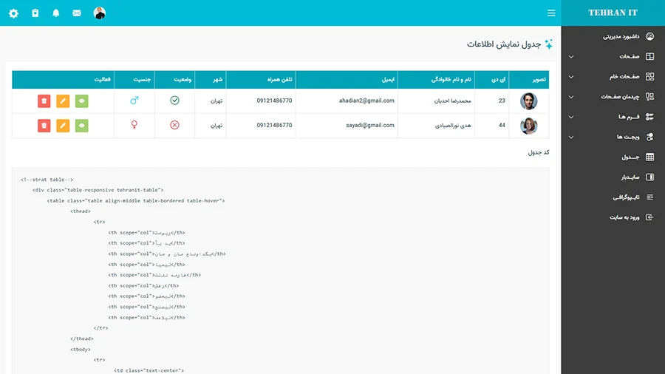Expand the ویجت ها chevron
Viewport: 665px width, 374px height.
click(571, 137)
